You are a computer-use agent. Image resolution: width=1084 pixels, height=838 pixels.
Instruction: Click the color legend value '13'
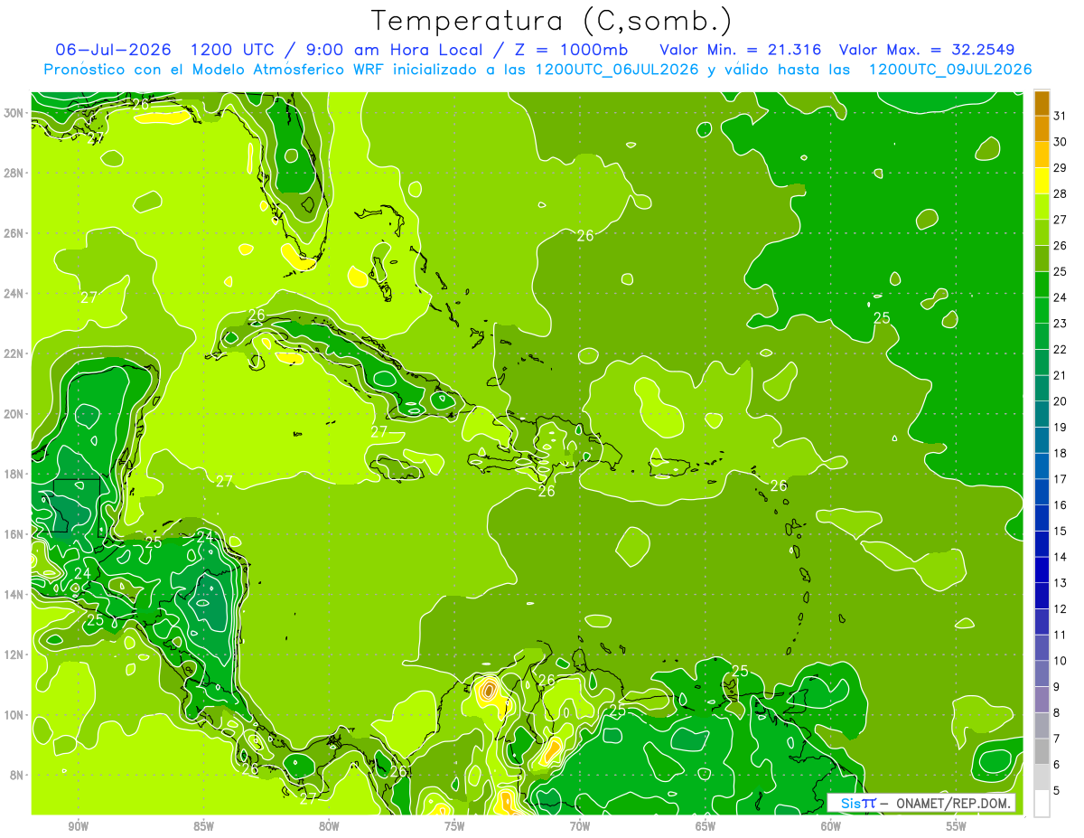[x=1061, y=583]
